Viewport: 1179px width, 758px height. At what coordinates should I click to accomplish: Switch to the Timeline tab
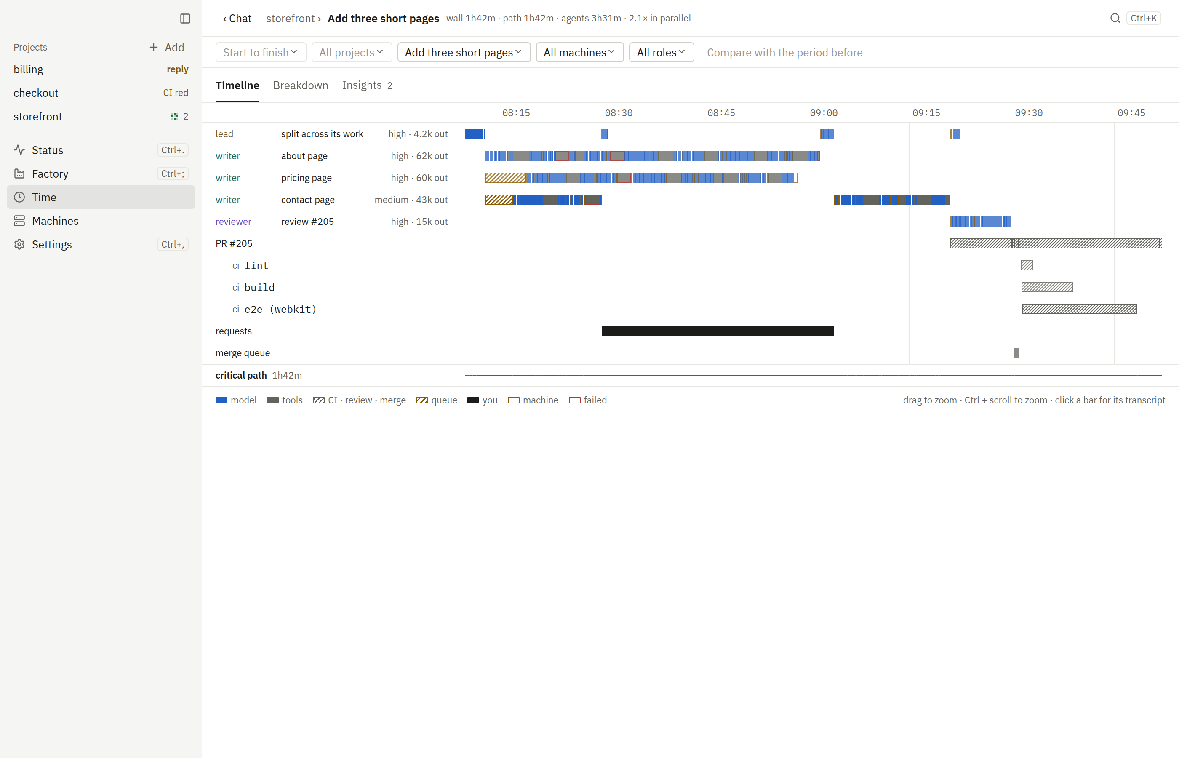pyautogui.click(x=237, y=85)
